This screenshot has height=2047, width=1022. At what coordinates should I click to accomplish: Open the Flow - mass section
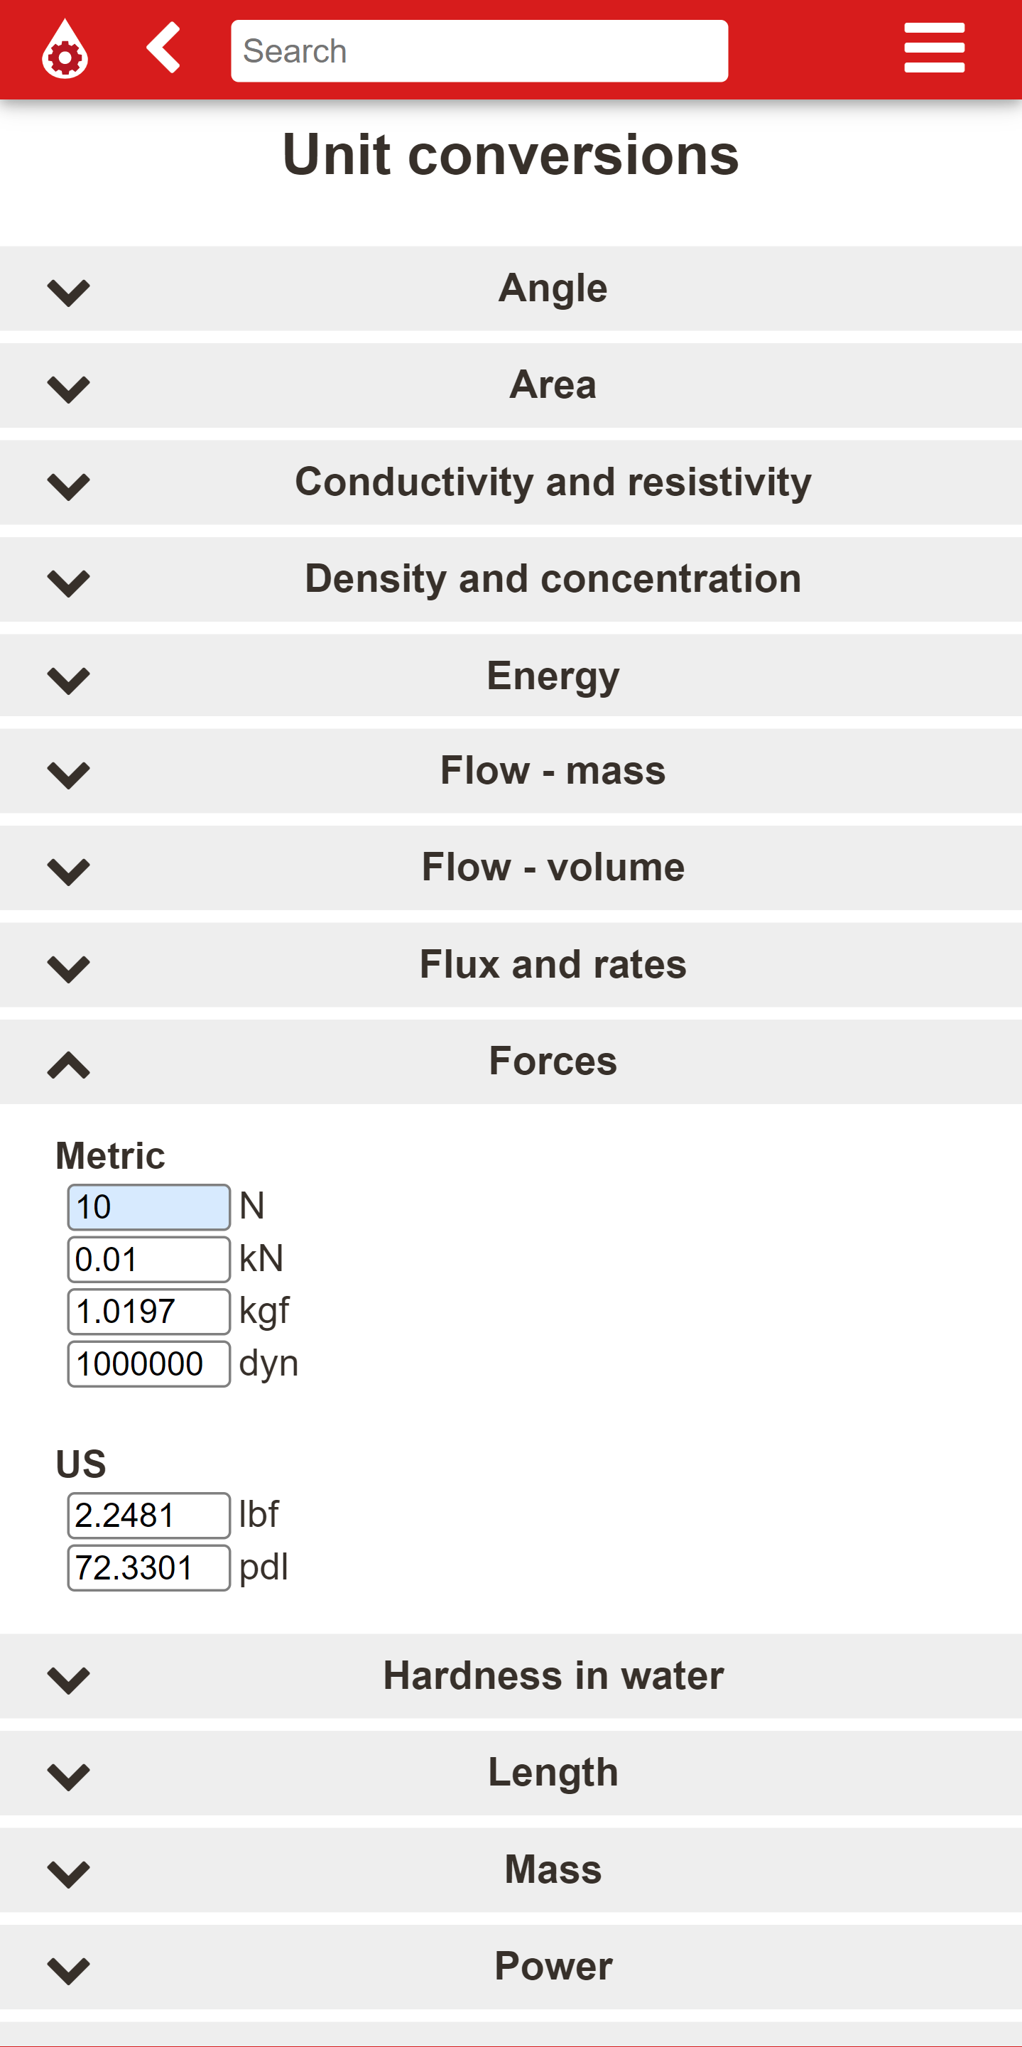pyautogui.click(x=511, y=771)
